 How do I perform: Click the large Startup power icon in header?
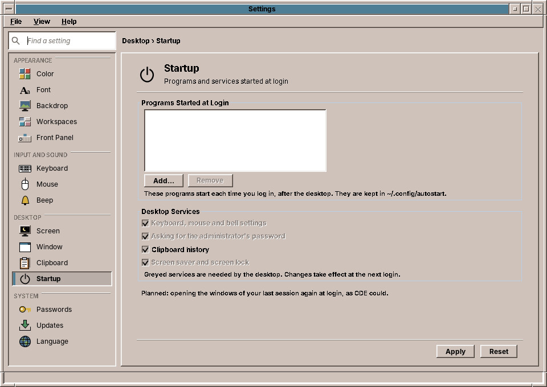pos(147,75)
